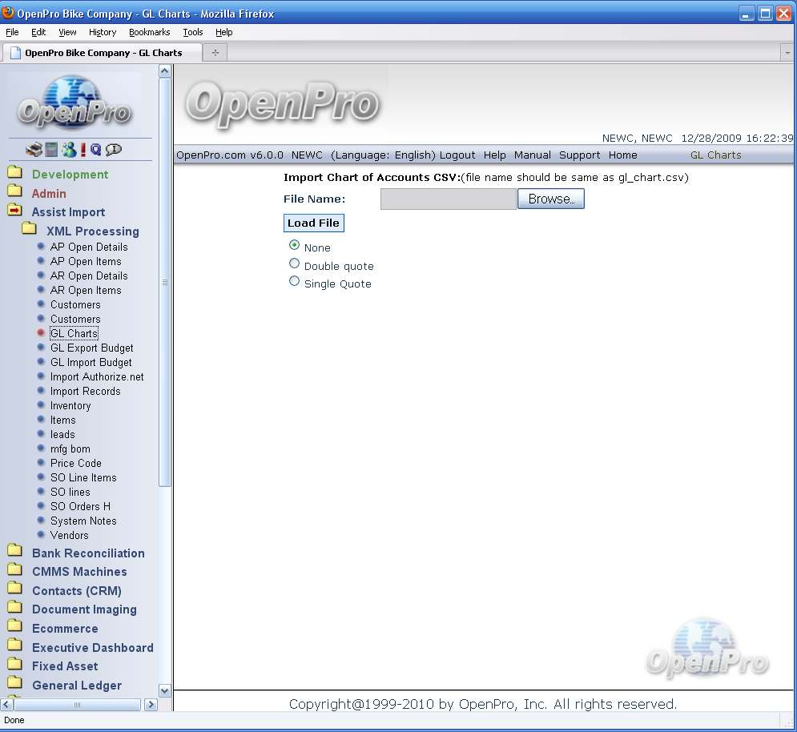
Task: Click the File Name input field
Action: pyautogui.click(x=448, y=199)
